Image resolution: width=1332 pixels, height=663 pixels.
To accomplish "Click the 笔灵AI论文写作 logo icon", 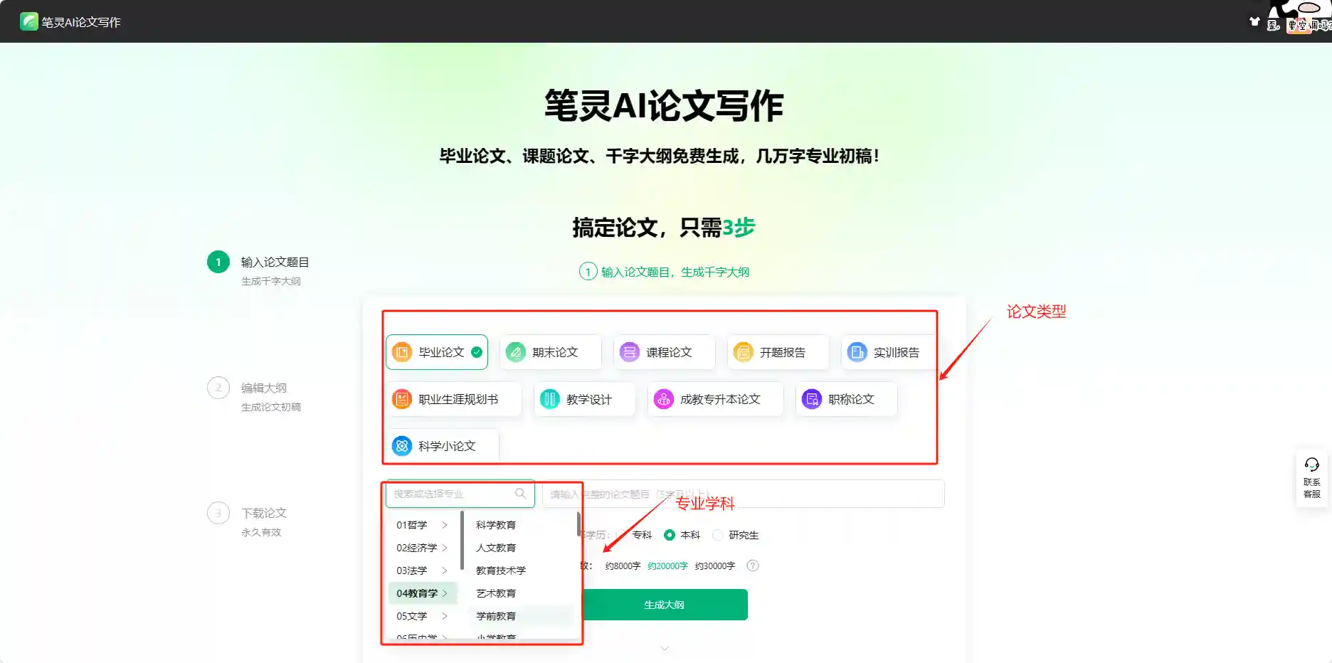I will pos(28,22).
